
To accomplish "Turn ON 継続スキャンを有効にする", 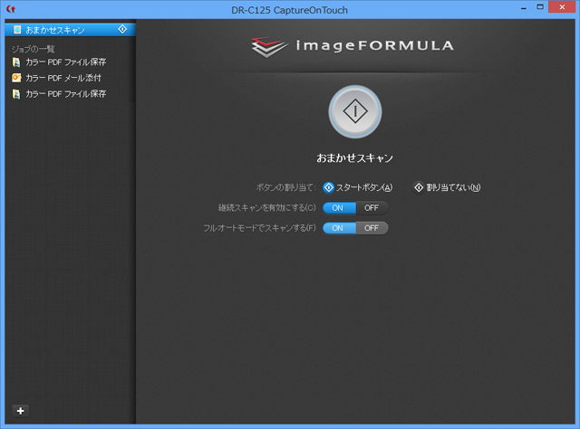I will pyautogui.click(x=339, y=208).
